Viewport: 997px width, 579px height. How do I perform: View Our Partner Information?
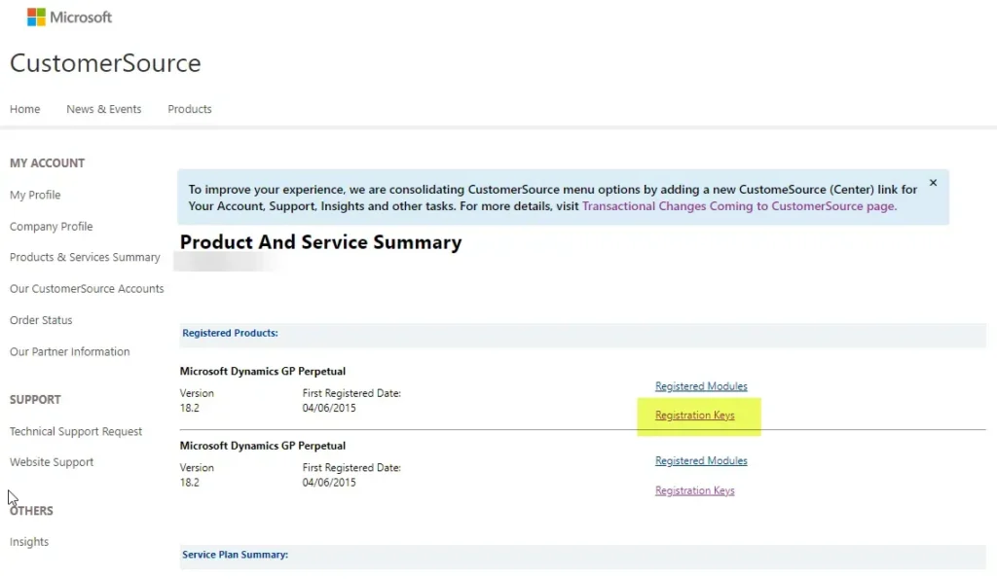pos(68,351)
